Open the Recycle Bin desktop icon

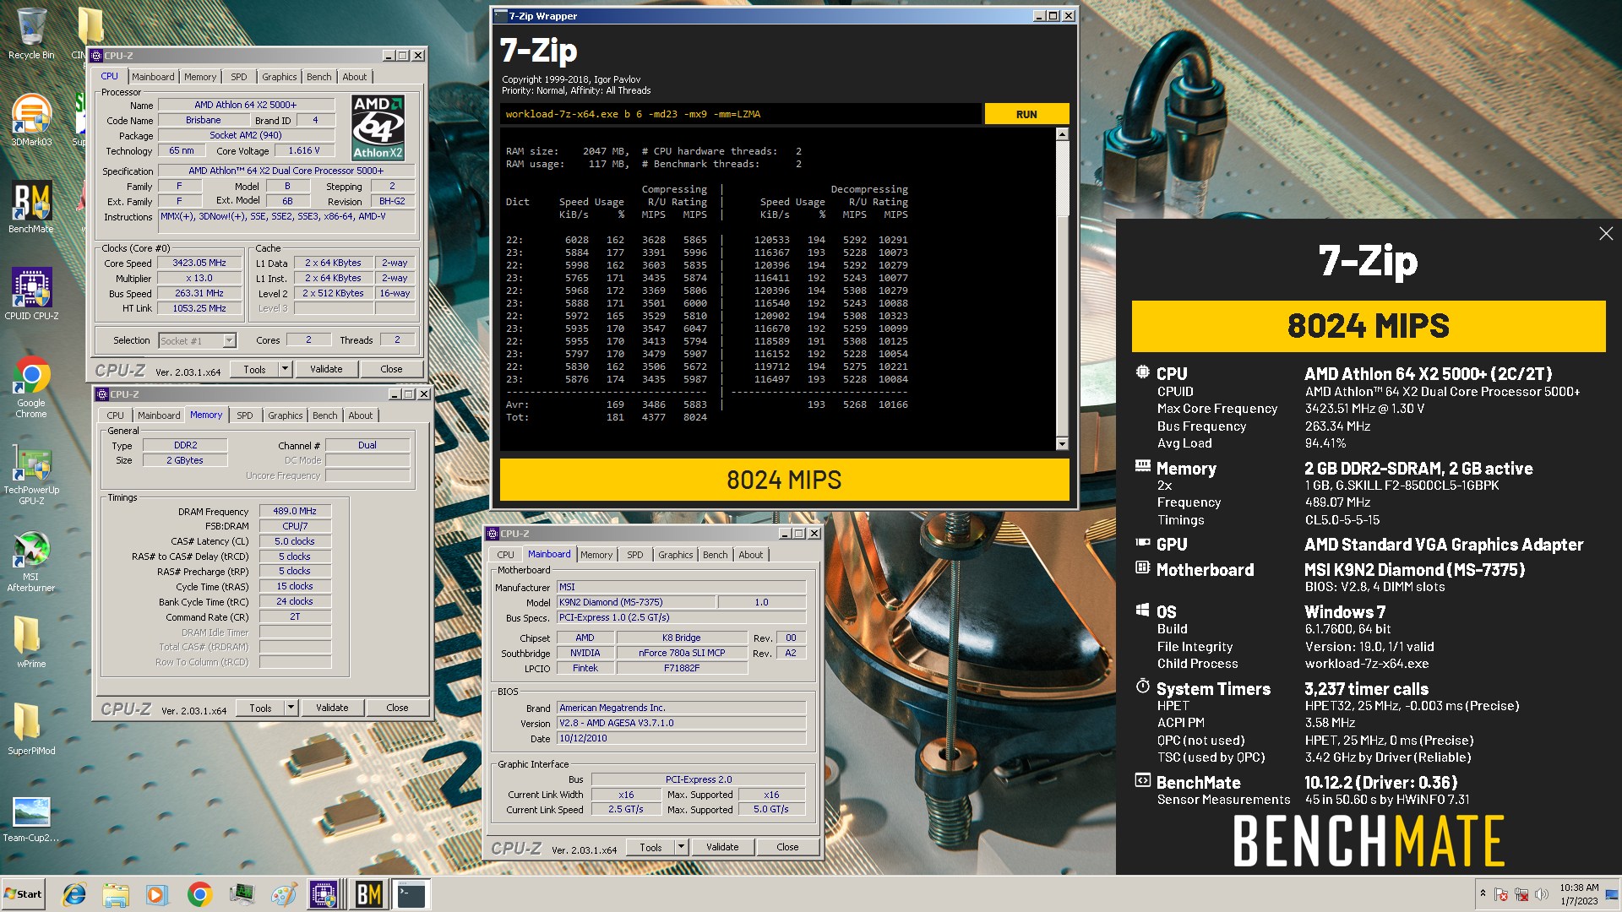tap(31, 34)
